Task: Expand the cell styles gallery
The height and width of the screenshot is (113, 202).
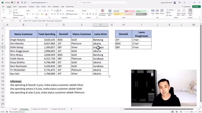Action: (x=148, y=15)
